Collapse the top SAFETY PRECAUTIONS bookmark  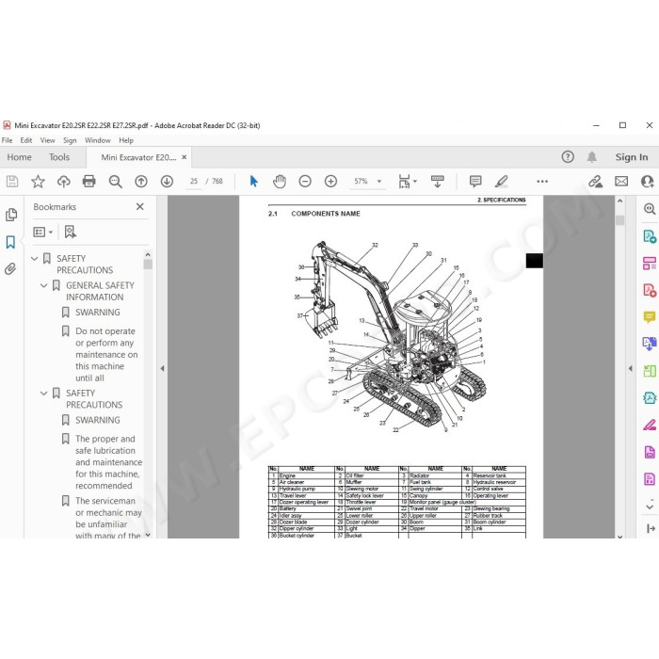tap(35, 259)
